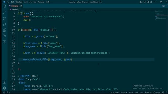This screenshot has height=94, width=168.
Task: Click the <head> tag line
Action: click(22, 83)
